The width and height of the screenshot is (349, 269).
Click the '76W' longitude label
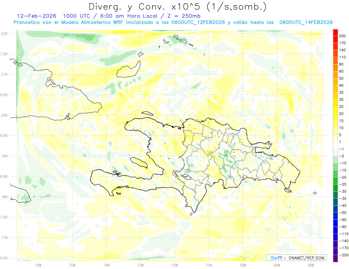[x=38, y=265]
